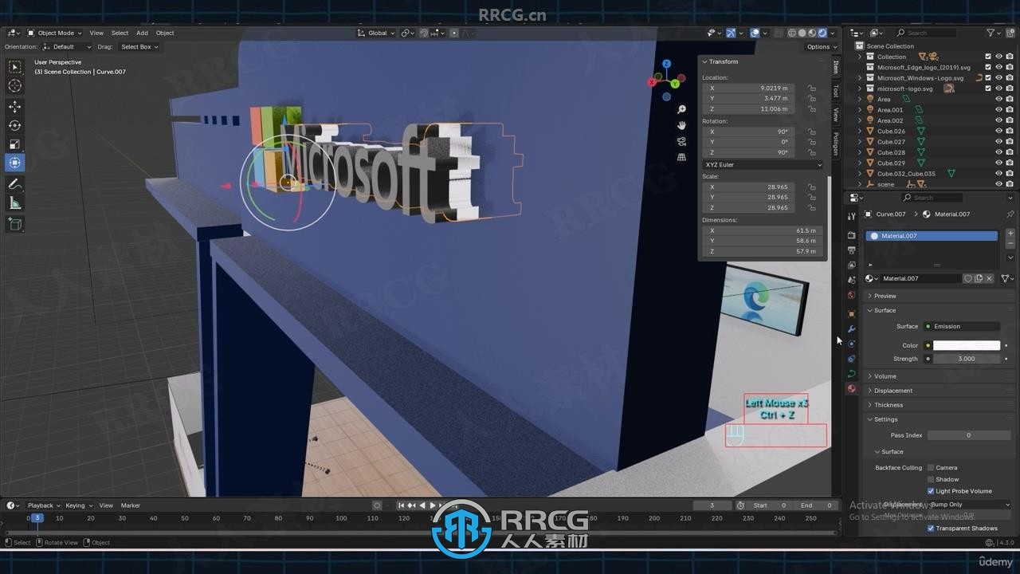This screenshot has width=1020, height=574.
Task: Open the Select menu
Action: pyautogui.click(x=120, y=33)
